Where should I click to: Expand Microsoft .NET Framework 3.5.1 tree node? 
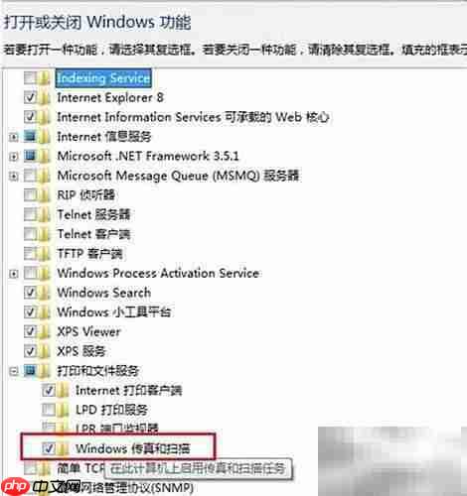pyautogui.click(x=14, y=157)
